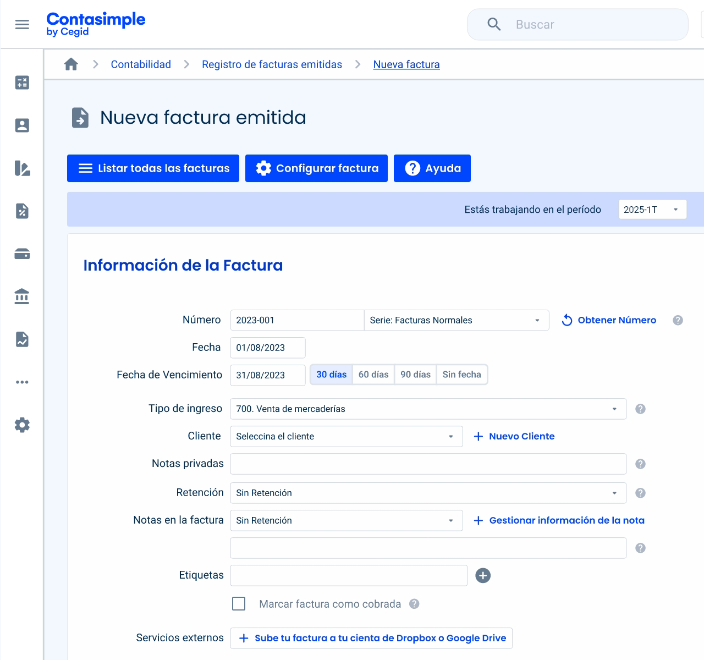
Task: Open the design tools sidebar icon
Action: 22,168
